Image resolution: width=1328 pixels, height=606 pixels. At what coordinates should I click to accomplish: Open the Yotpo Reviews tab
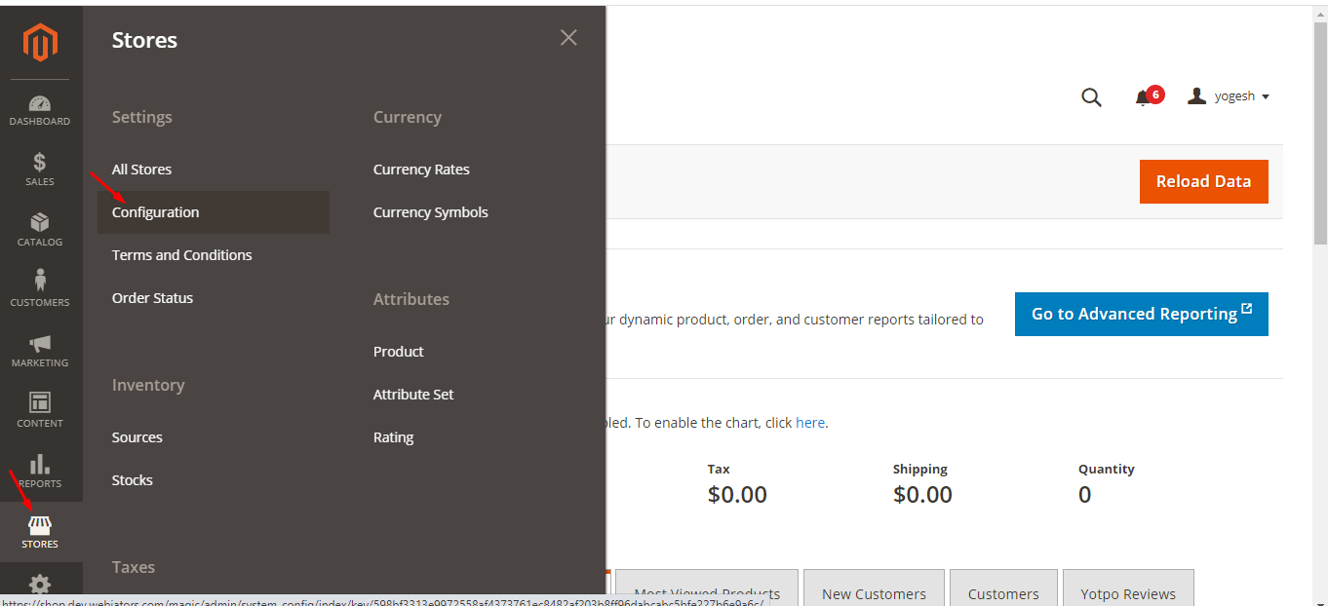(1128, 593)
